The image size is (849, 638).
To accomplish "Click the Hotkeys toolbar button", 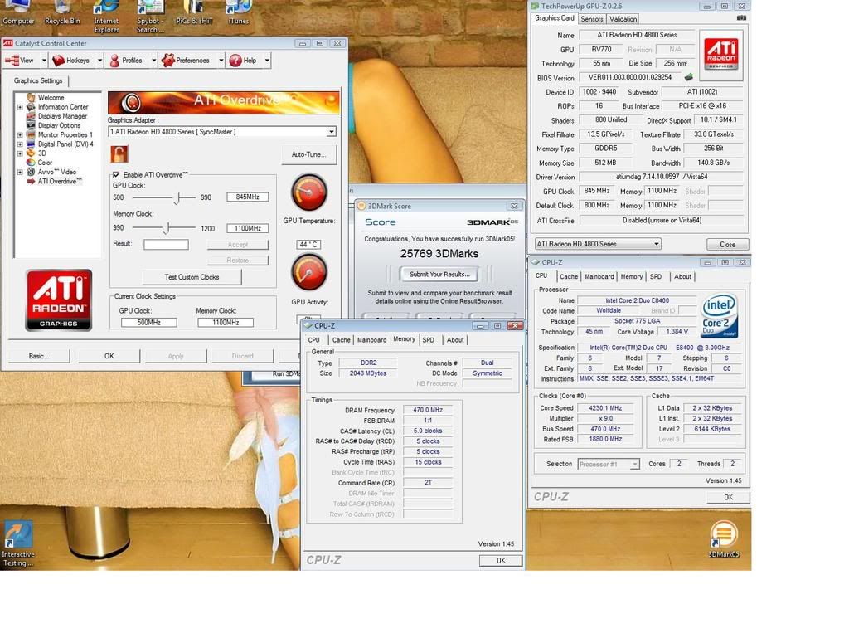I will [x=73, y=61].
